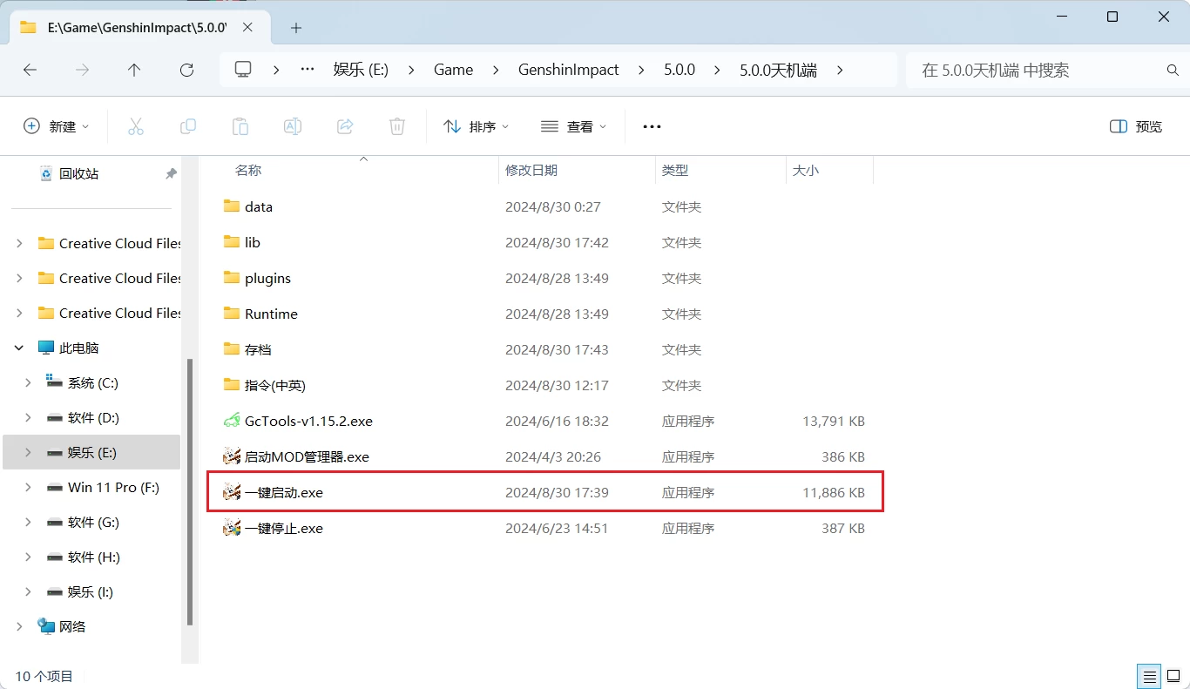Click the 13,791 KB size cell
1190x689 pixels.
pos(834,421)
